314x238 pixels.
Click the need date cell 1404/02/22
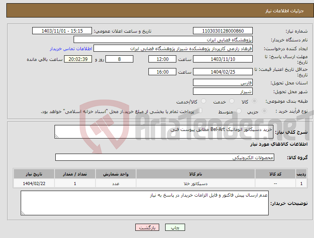pos(34,183)
